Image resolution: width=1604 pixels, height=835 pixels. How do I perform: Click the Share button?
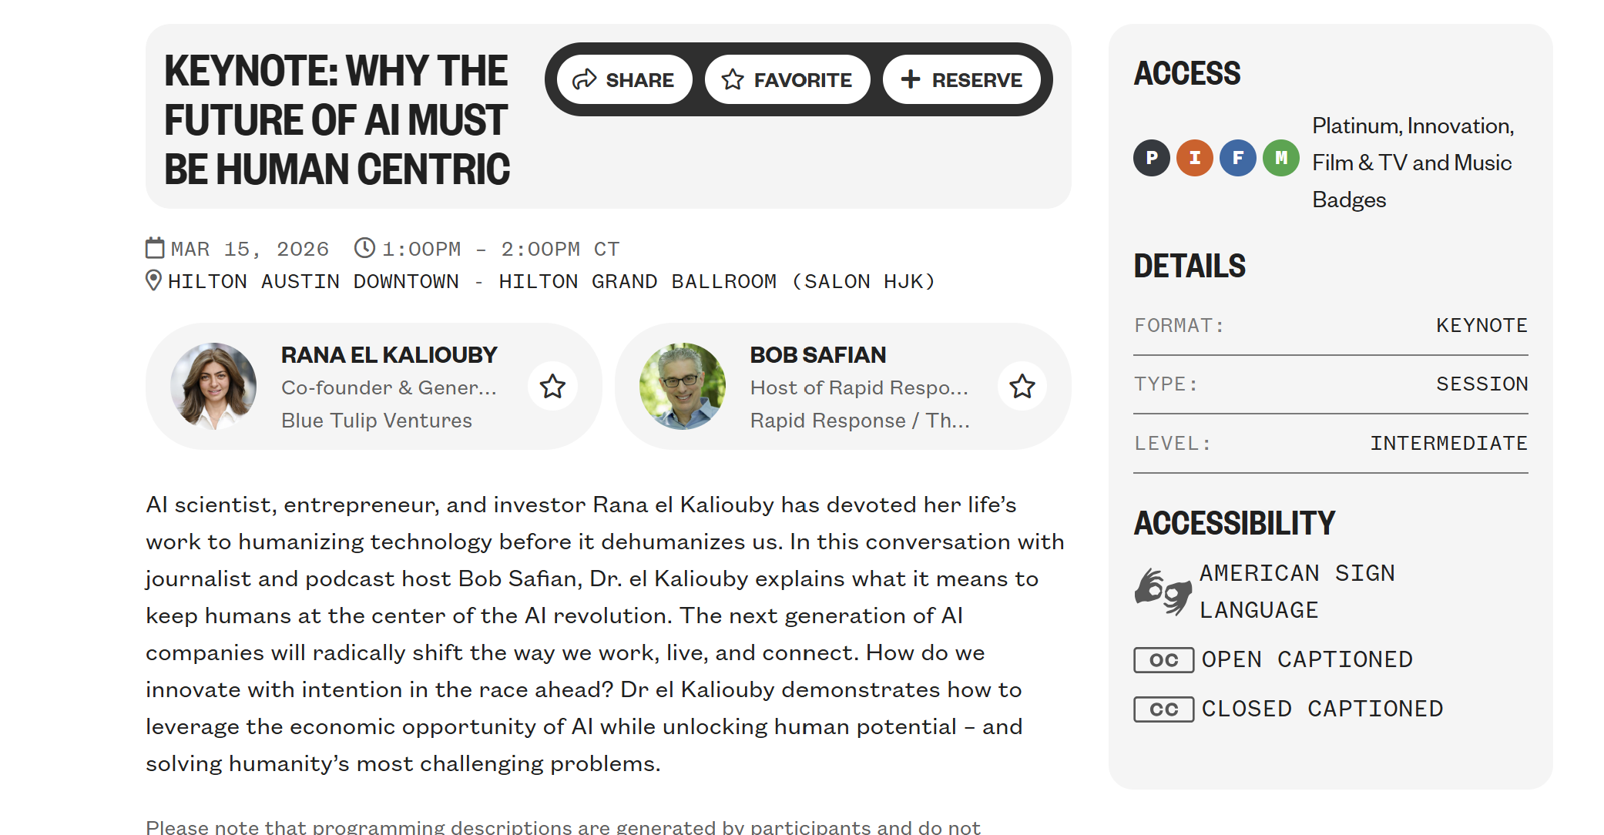pyautogui.click(x=624, y=80)
